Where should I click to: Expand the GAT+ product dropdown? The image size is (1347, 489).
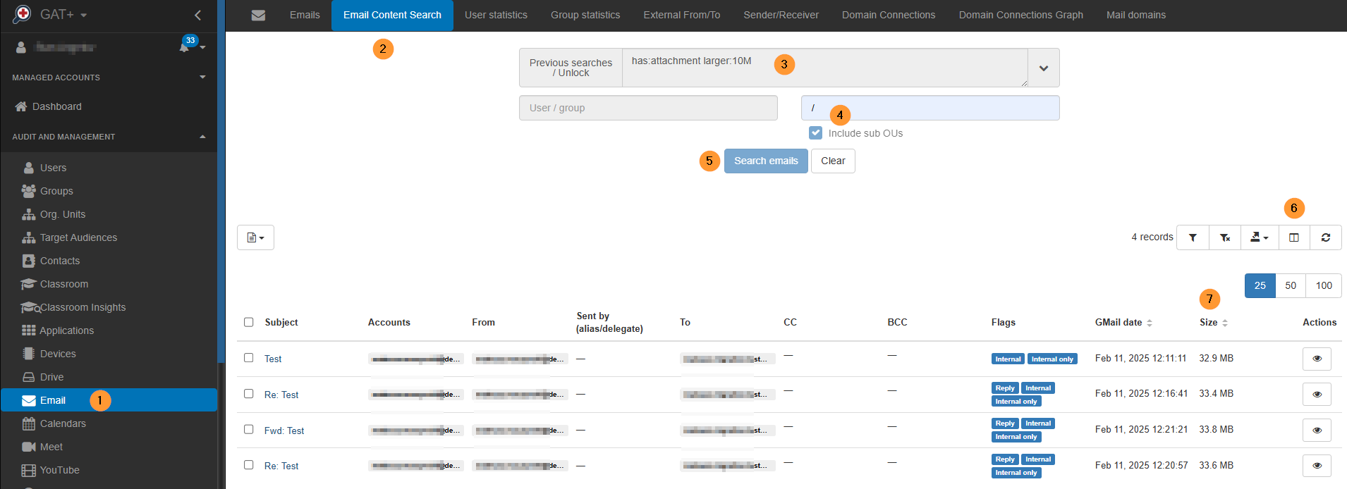[84, 15]
